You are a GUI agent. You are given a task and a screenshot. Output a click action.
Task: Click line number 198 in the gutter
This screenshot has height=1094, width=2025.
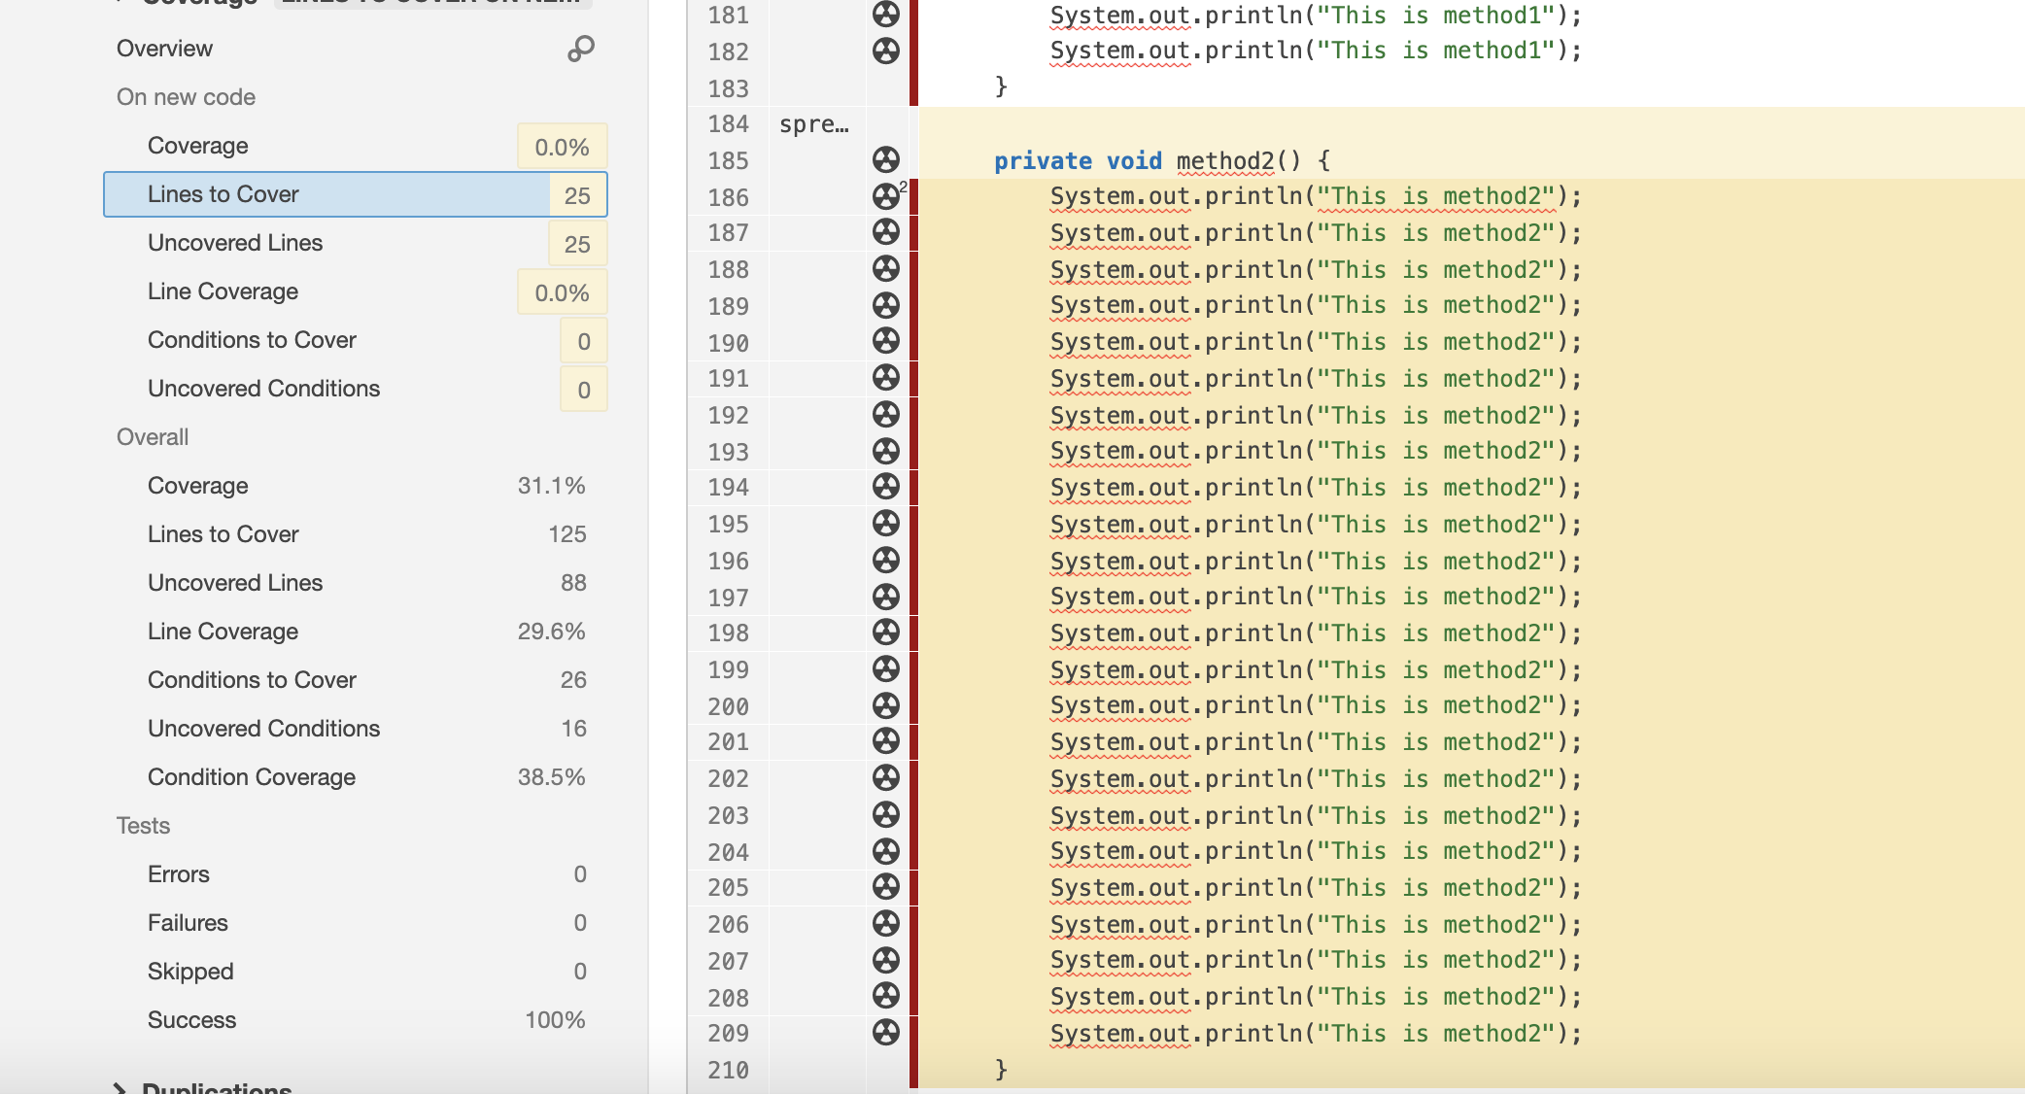(x=728, y=633)
